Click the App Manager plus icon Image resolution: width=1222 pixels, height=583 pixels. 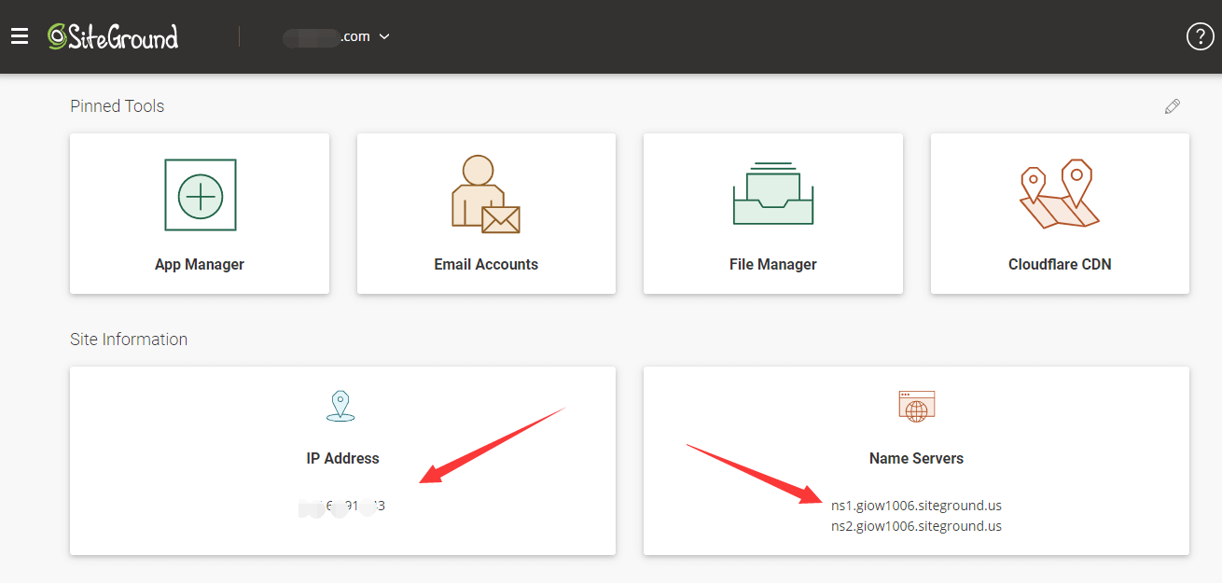coord(200,195)
